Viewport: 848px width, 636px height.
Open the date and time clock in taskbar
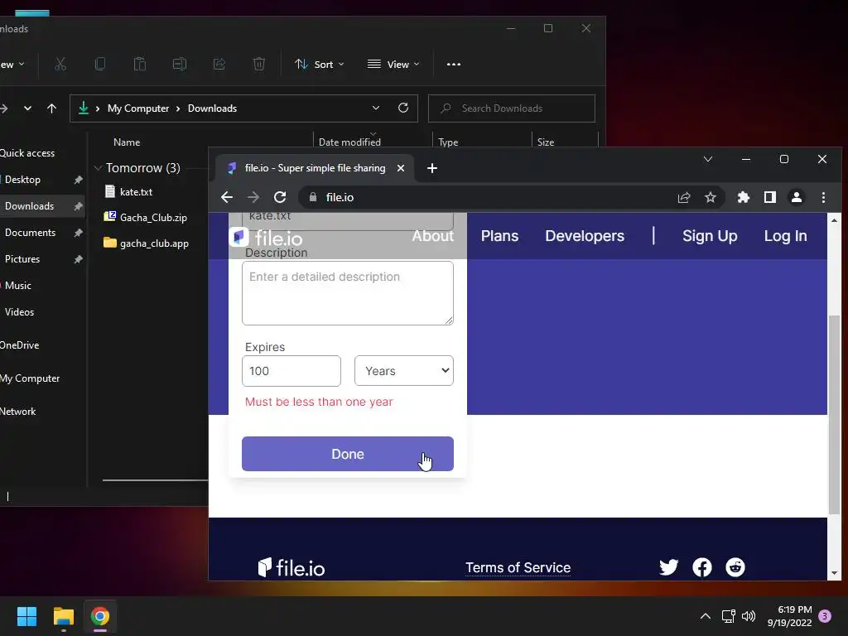[x=789, y=616]
